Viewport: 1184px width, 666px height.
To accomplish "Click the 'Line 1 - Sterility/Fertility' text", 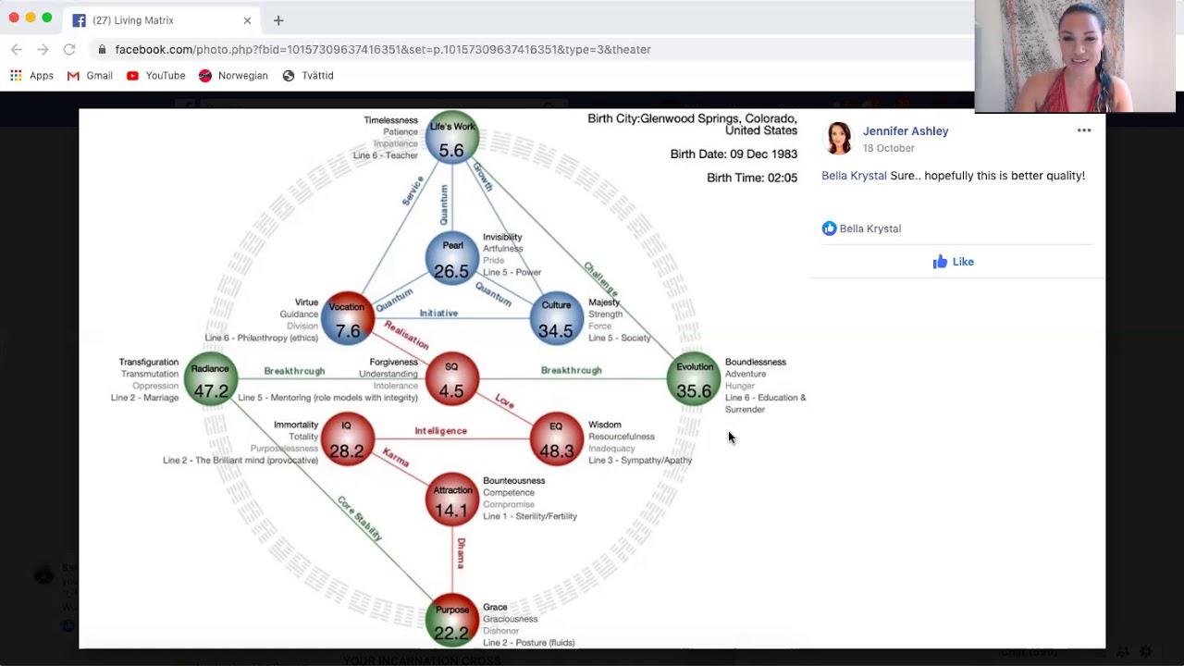I will (530, 517).
